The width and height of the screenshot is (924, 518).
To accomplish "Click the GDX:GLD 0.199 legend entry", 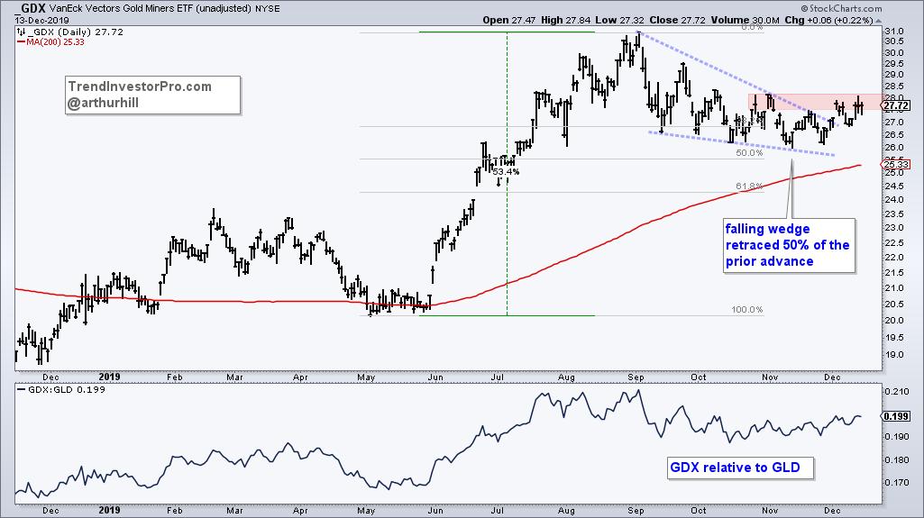I will 62,390.
